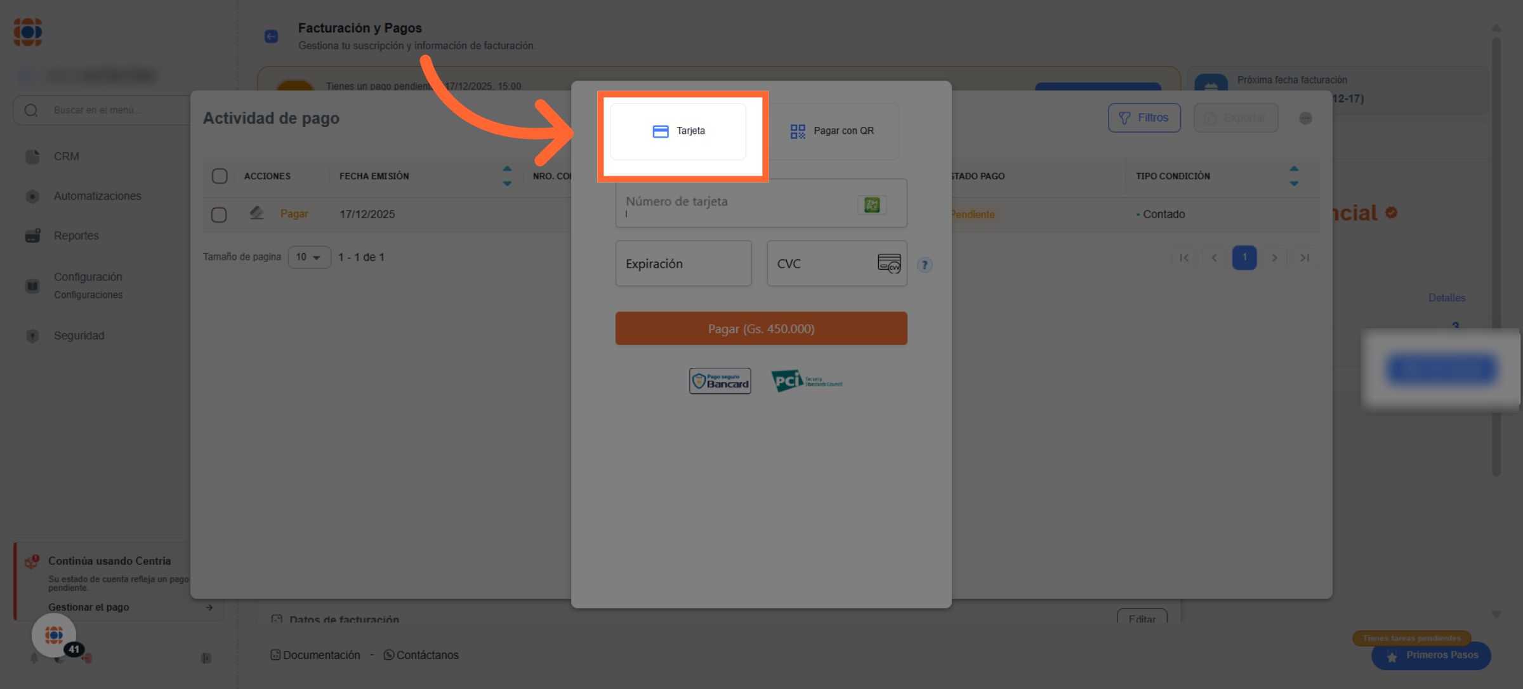Open Automatizaciones in the sidebar
Viewport: 1523px width, 689px height.
[x=97, y=196]
